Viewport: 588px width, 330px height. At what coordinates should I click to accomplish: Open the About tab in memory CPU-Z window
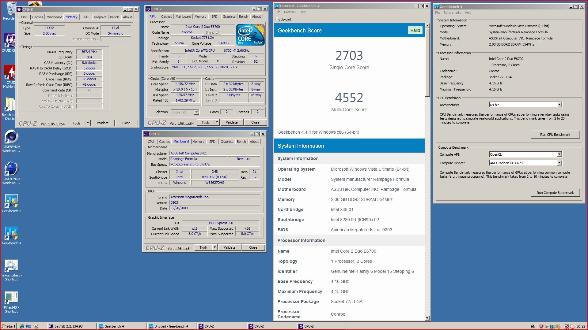[x=127, y=17]
